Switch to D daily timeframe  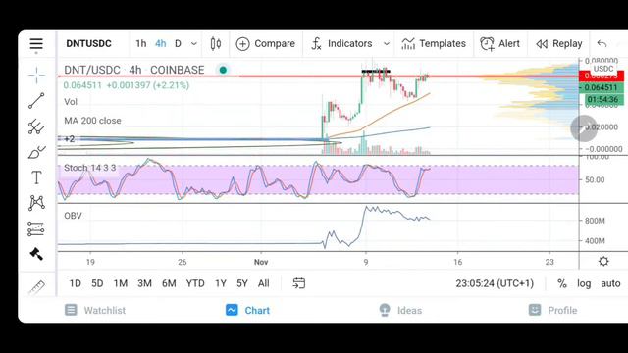tap(178, 43)
